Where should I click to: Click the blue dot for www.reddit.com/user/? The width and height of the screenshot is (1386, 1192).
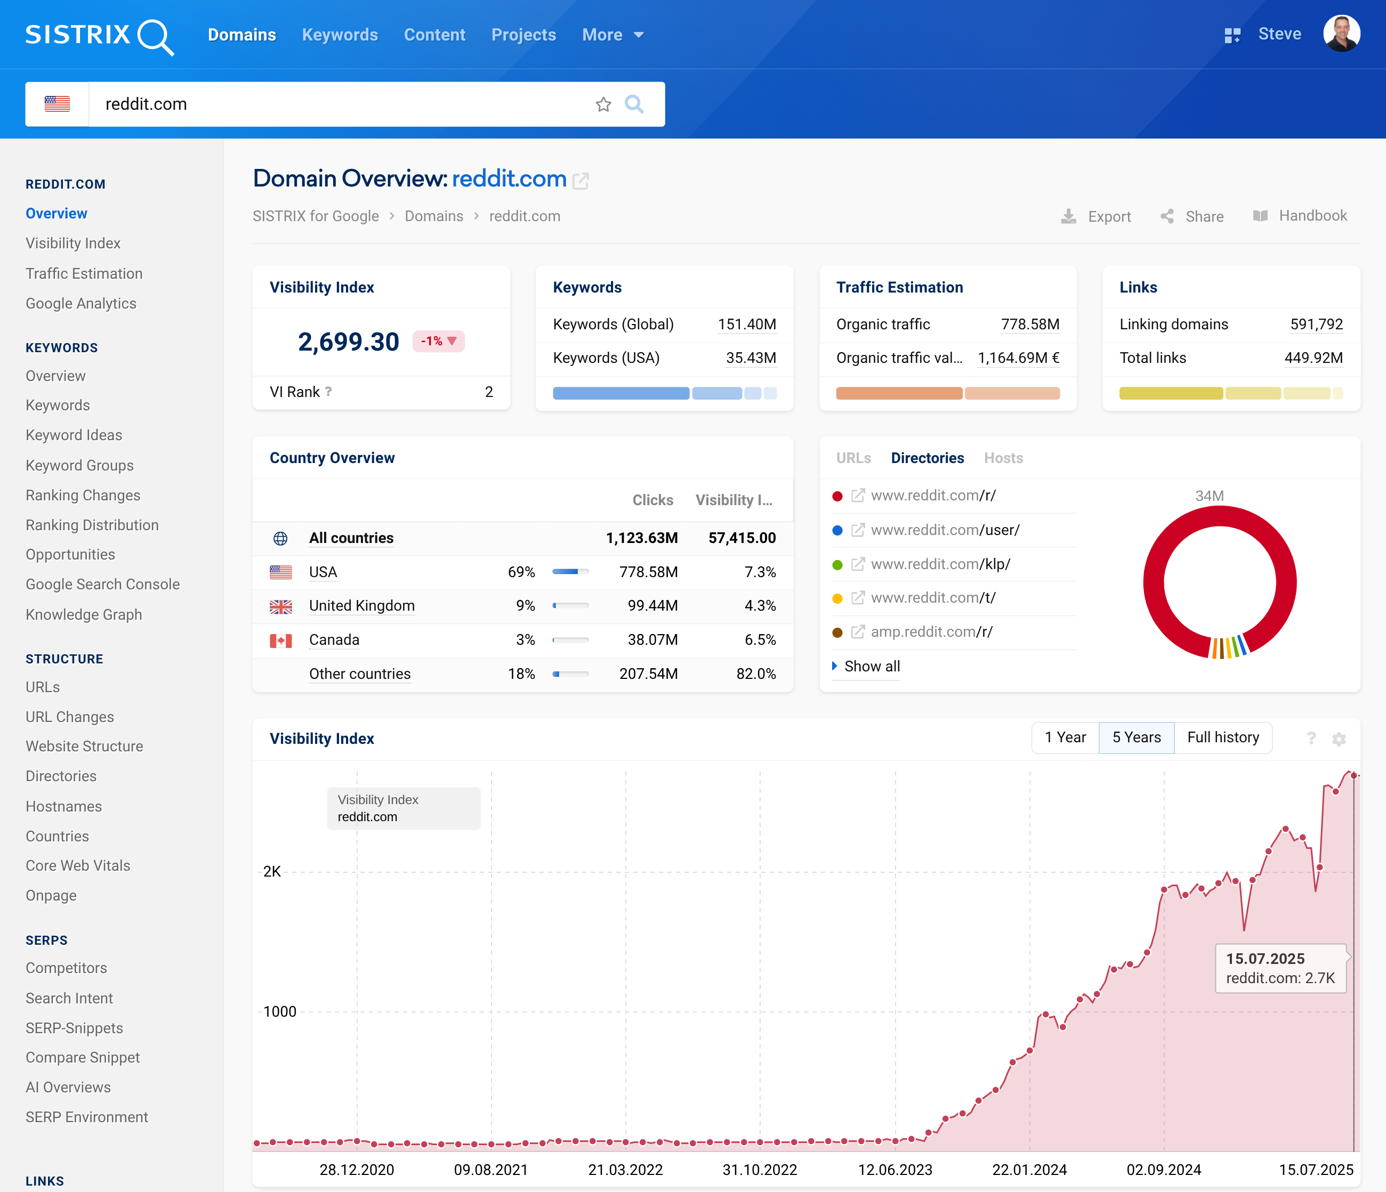[x=837, y=530]
